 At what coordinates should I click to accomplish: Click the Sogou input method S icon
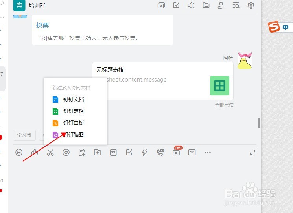(x=274, y=27)
